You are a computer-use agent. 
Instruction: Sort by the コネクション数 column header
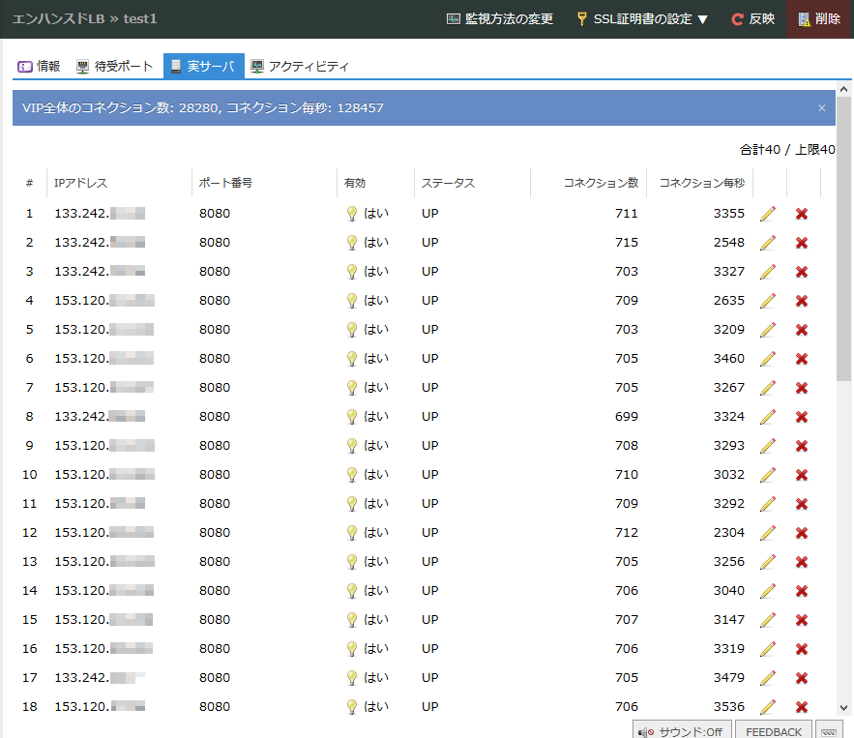point(601,183)
